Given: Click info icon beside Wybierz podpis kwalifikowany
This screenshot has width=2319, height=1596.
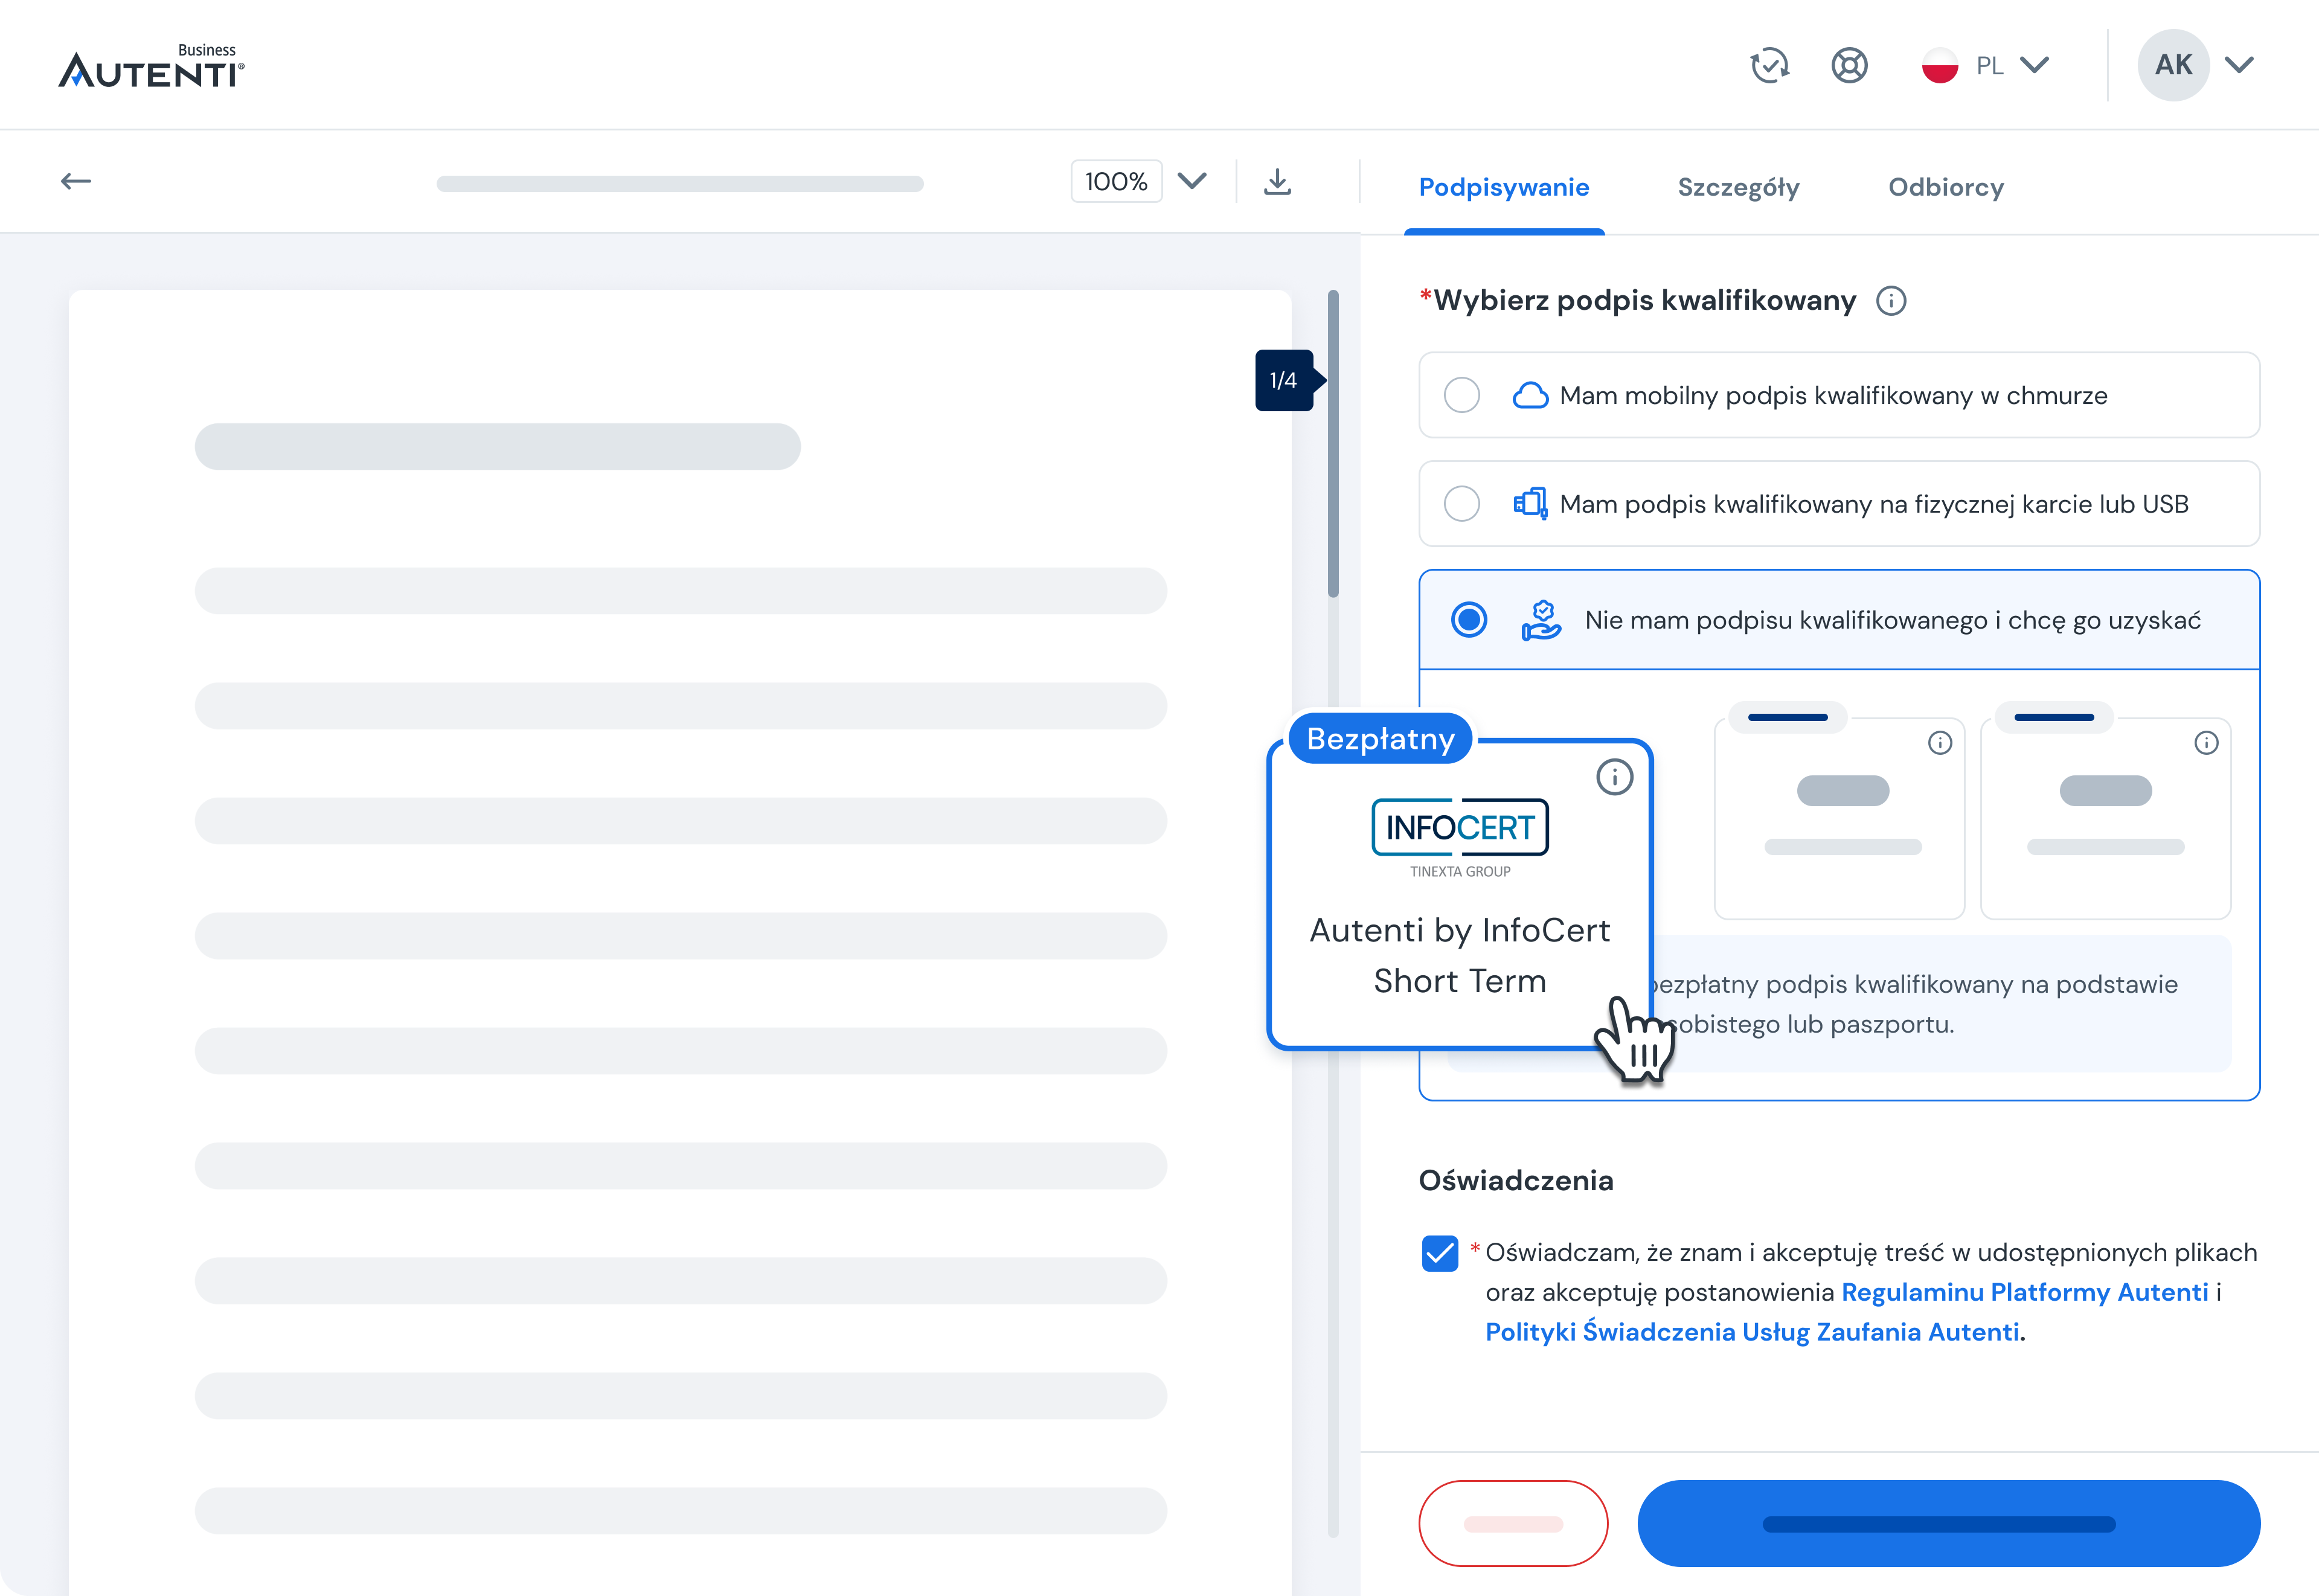Looking at the screenshot, I should click(x=1890, y=301).
